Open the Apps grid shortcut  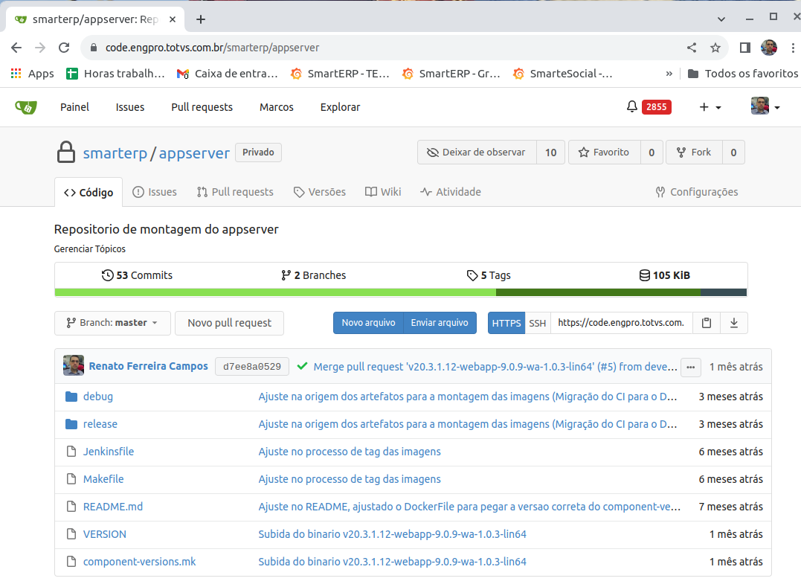click(x=32, y=74)
